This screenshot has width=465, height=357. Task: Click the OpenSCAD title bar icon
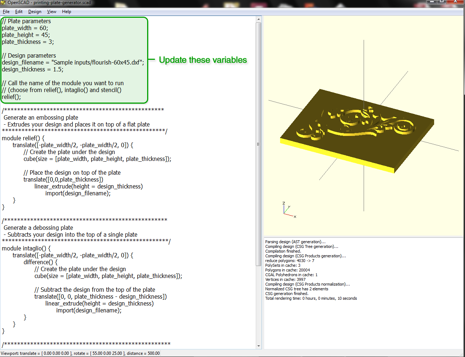point(3,3)
